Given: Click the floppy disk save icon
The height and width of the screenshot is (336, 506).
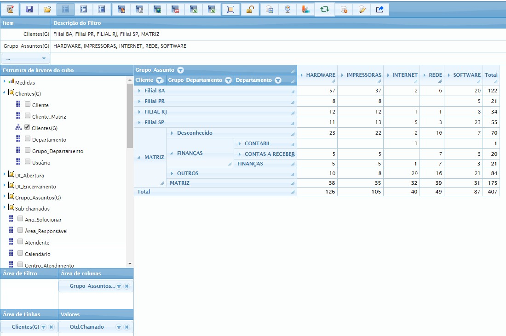Looking at the screenshot, I should pos(29,9).
